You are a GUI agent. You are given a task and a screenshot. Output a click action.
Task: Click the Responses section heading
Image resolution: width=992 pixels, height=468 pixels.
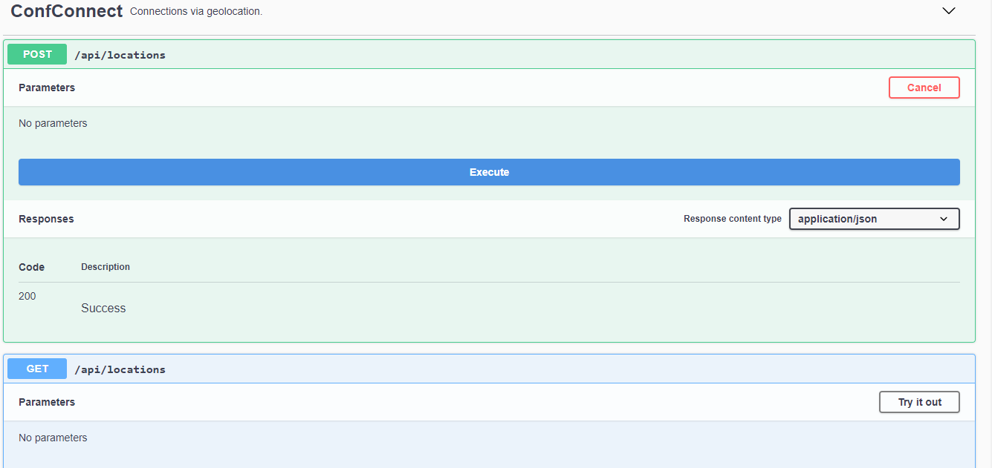point(46,219)
